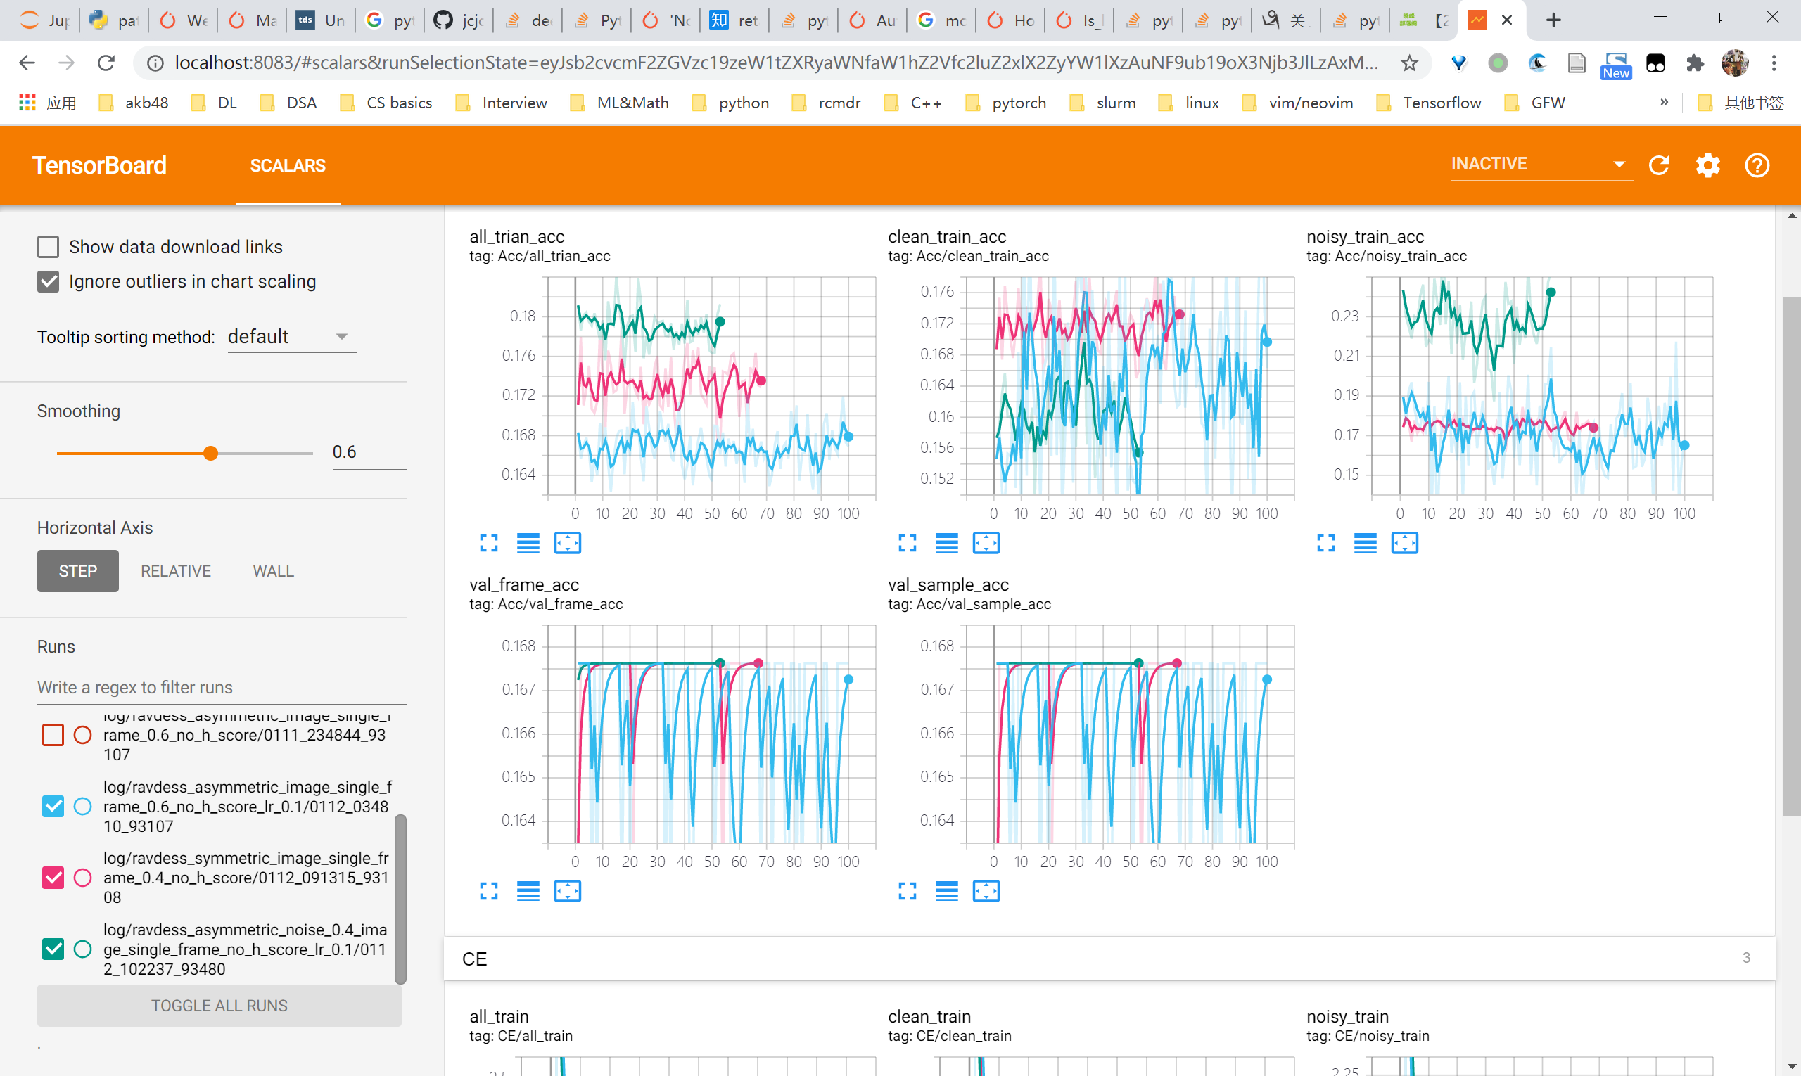Open ML&Math bookmarks folder
The image size is (1801, 1076).
coord(619,103)
